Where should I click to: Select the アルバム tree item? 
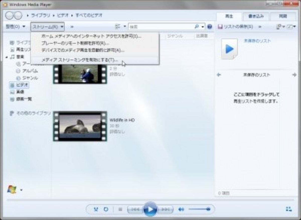click(27, 71)
